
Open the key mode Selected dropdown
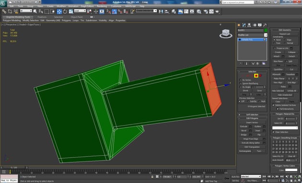point(251,176)
